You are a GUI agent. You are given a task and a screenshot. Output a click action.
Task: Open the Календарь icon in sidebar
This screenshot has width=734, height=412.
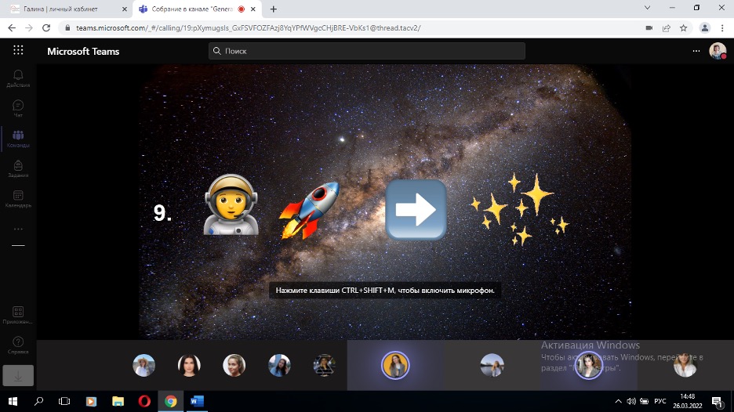click(18, 198)
